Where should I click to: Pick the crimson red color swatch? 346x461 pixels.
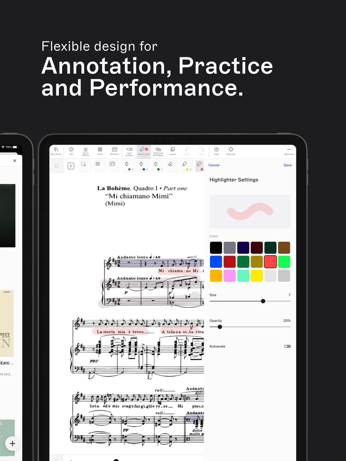pyautogui.click(x=229, y=262)
